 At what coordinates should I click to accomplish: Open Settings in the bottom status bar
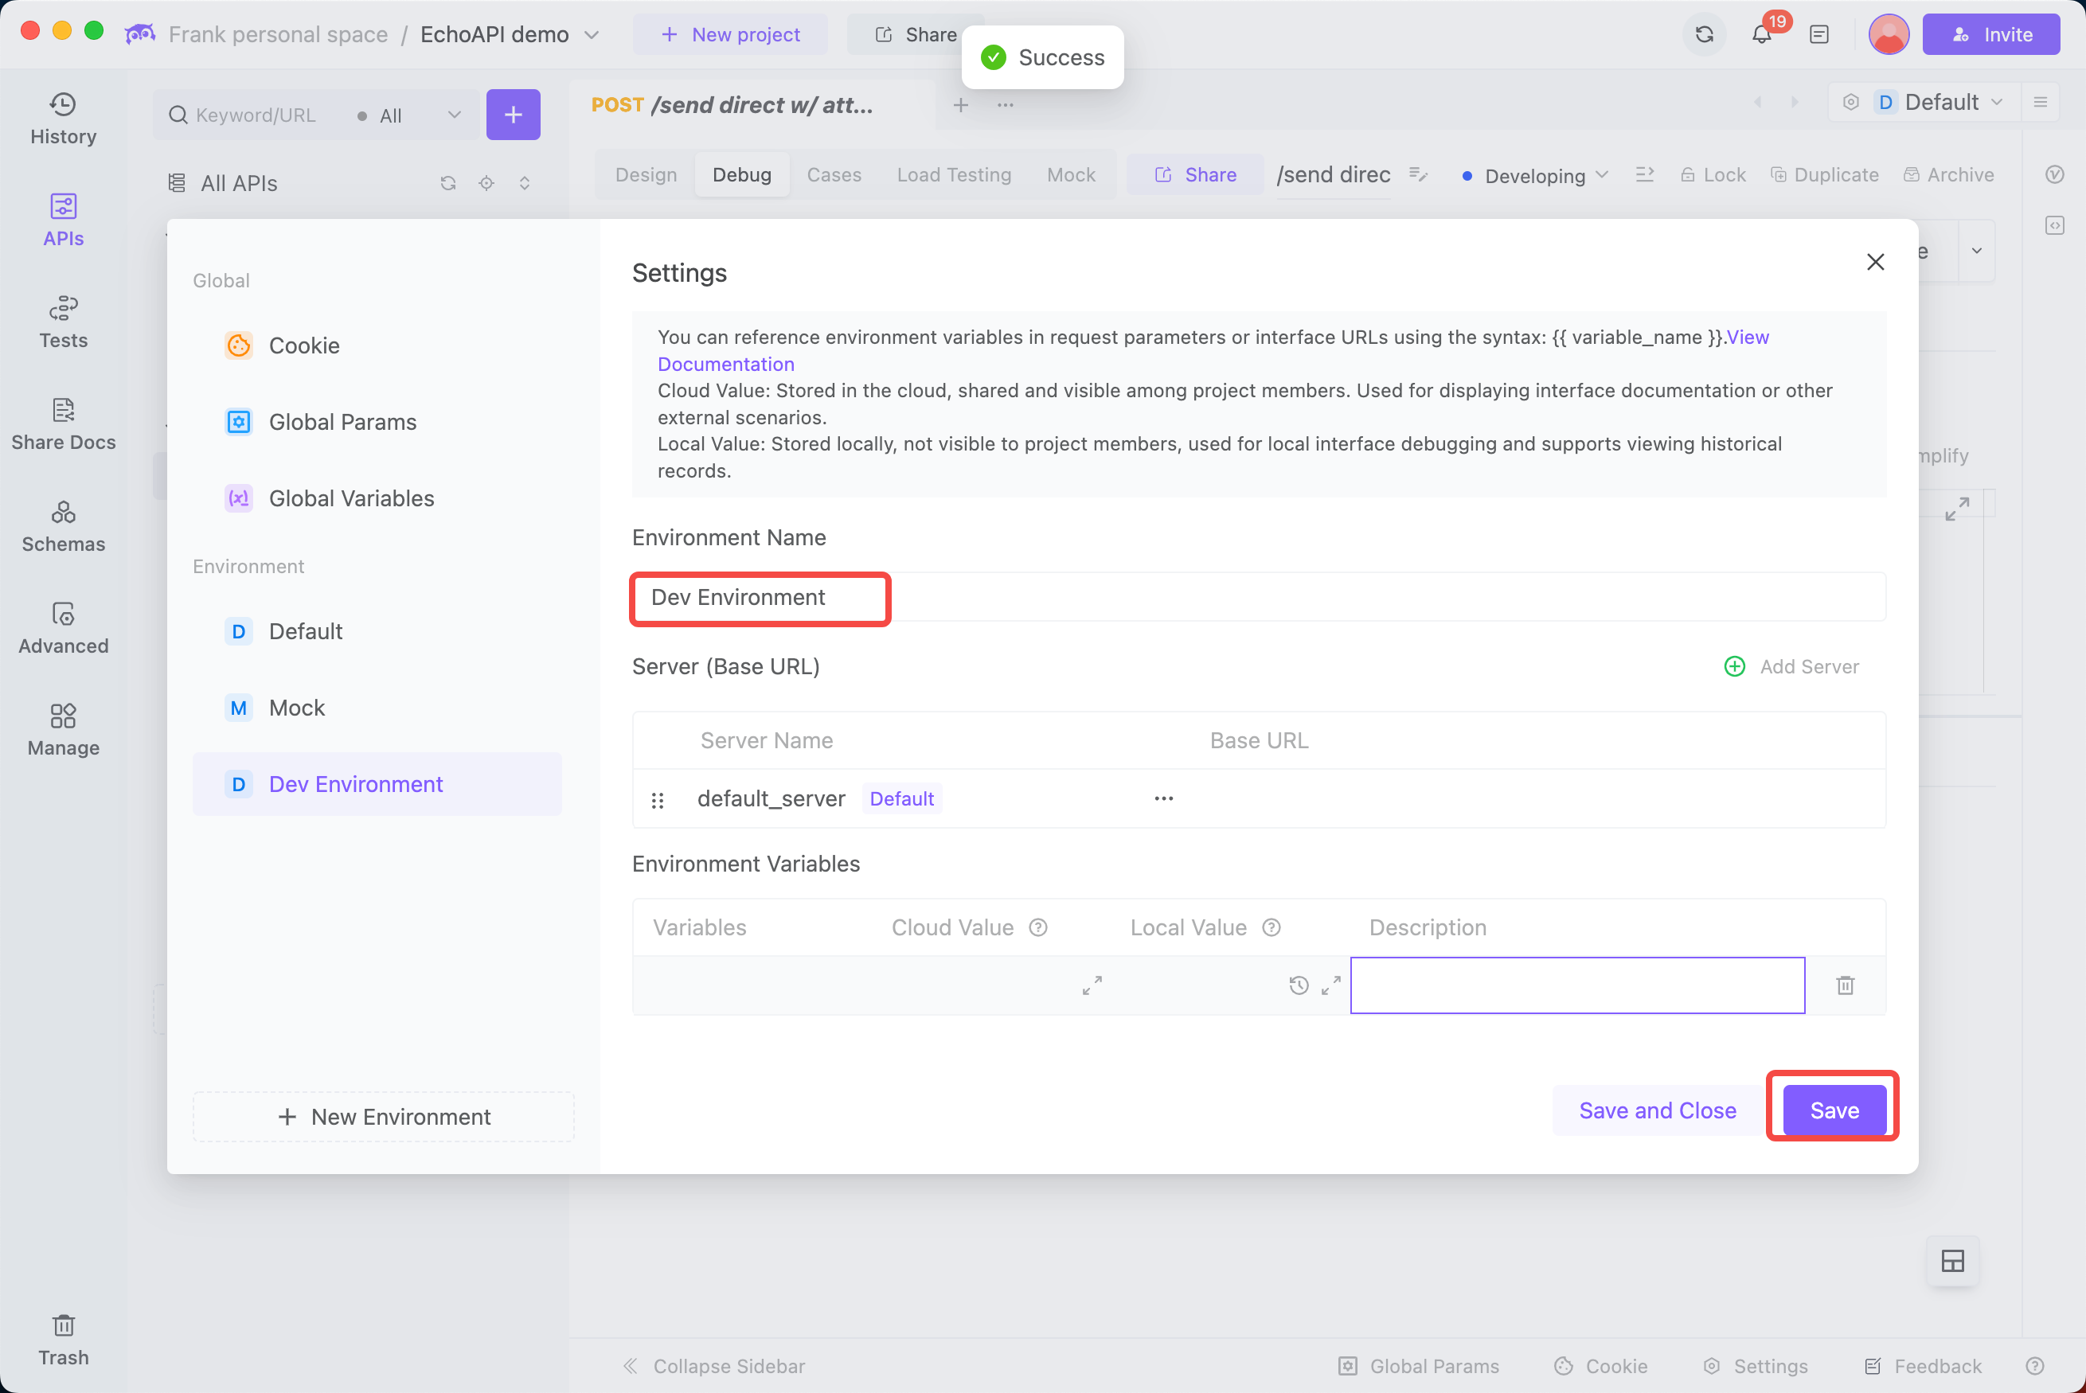coord(1755,1365)
